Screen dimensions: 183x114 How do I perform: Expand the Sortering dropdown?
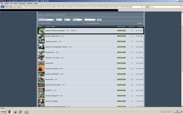(46, 20)
